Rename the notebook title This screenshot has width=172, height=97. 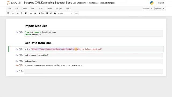pos(48,3)
